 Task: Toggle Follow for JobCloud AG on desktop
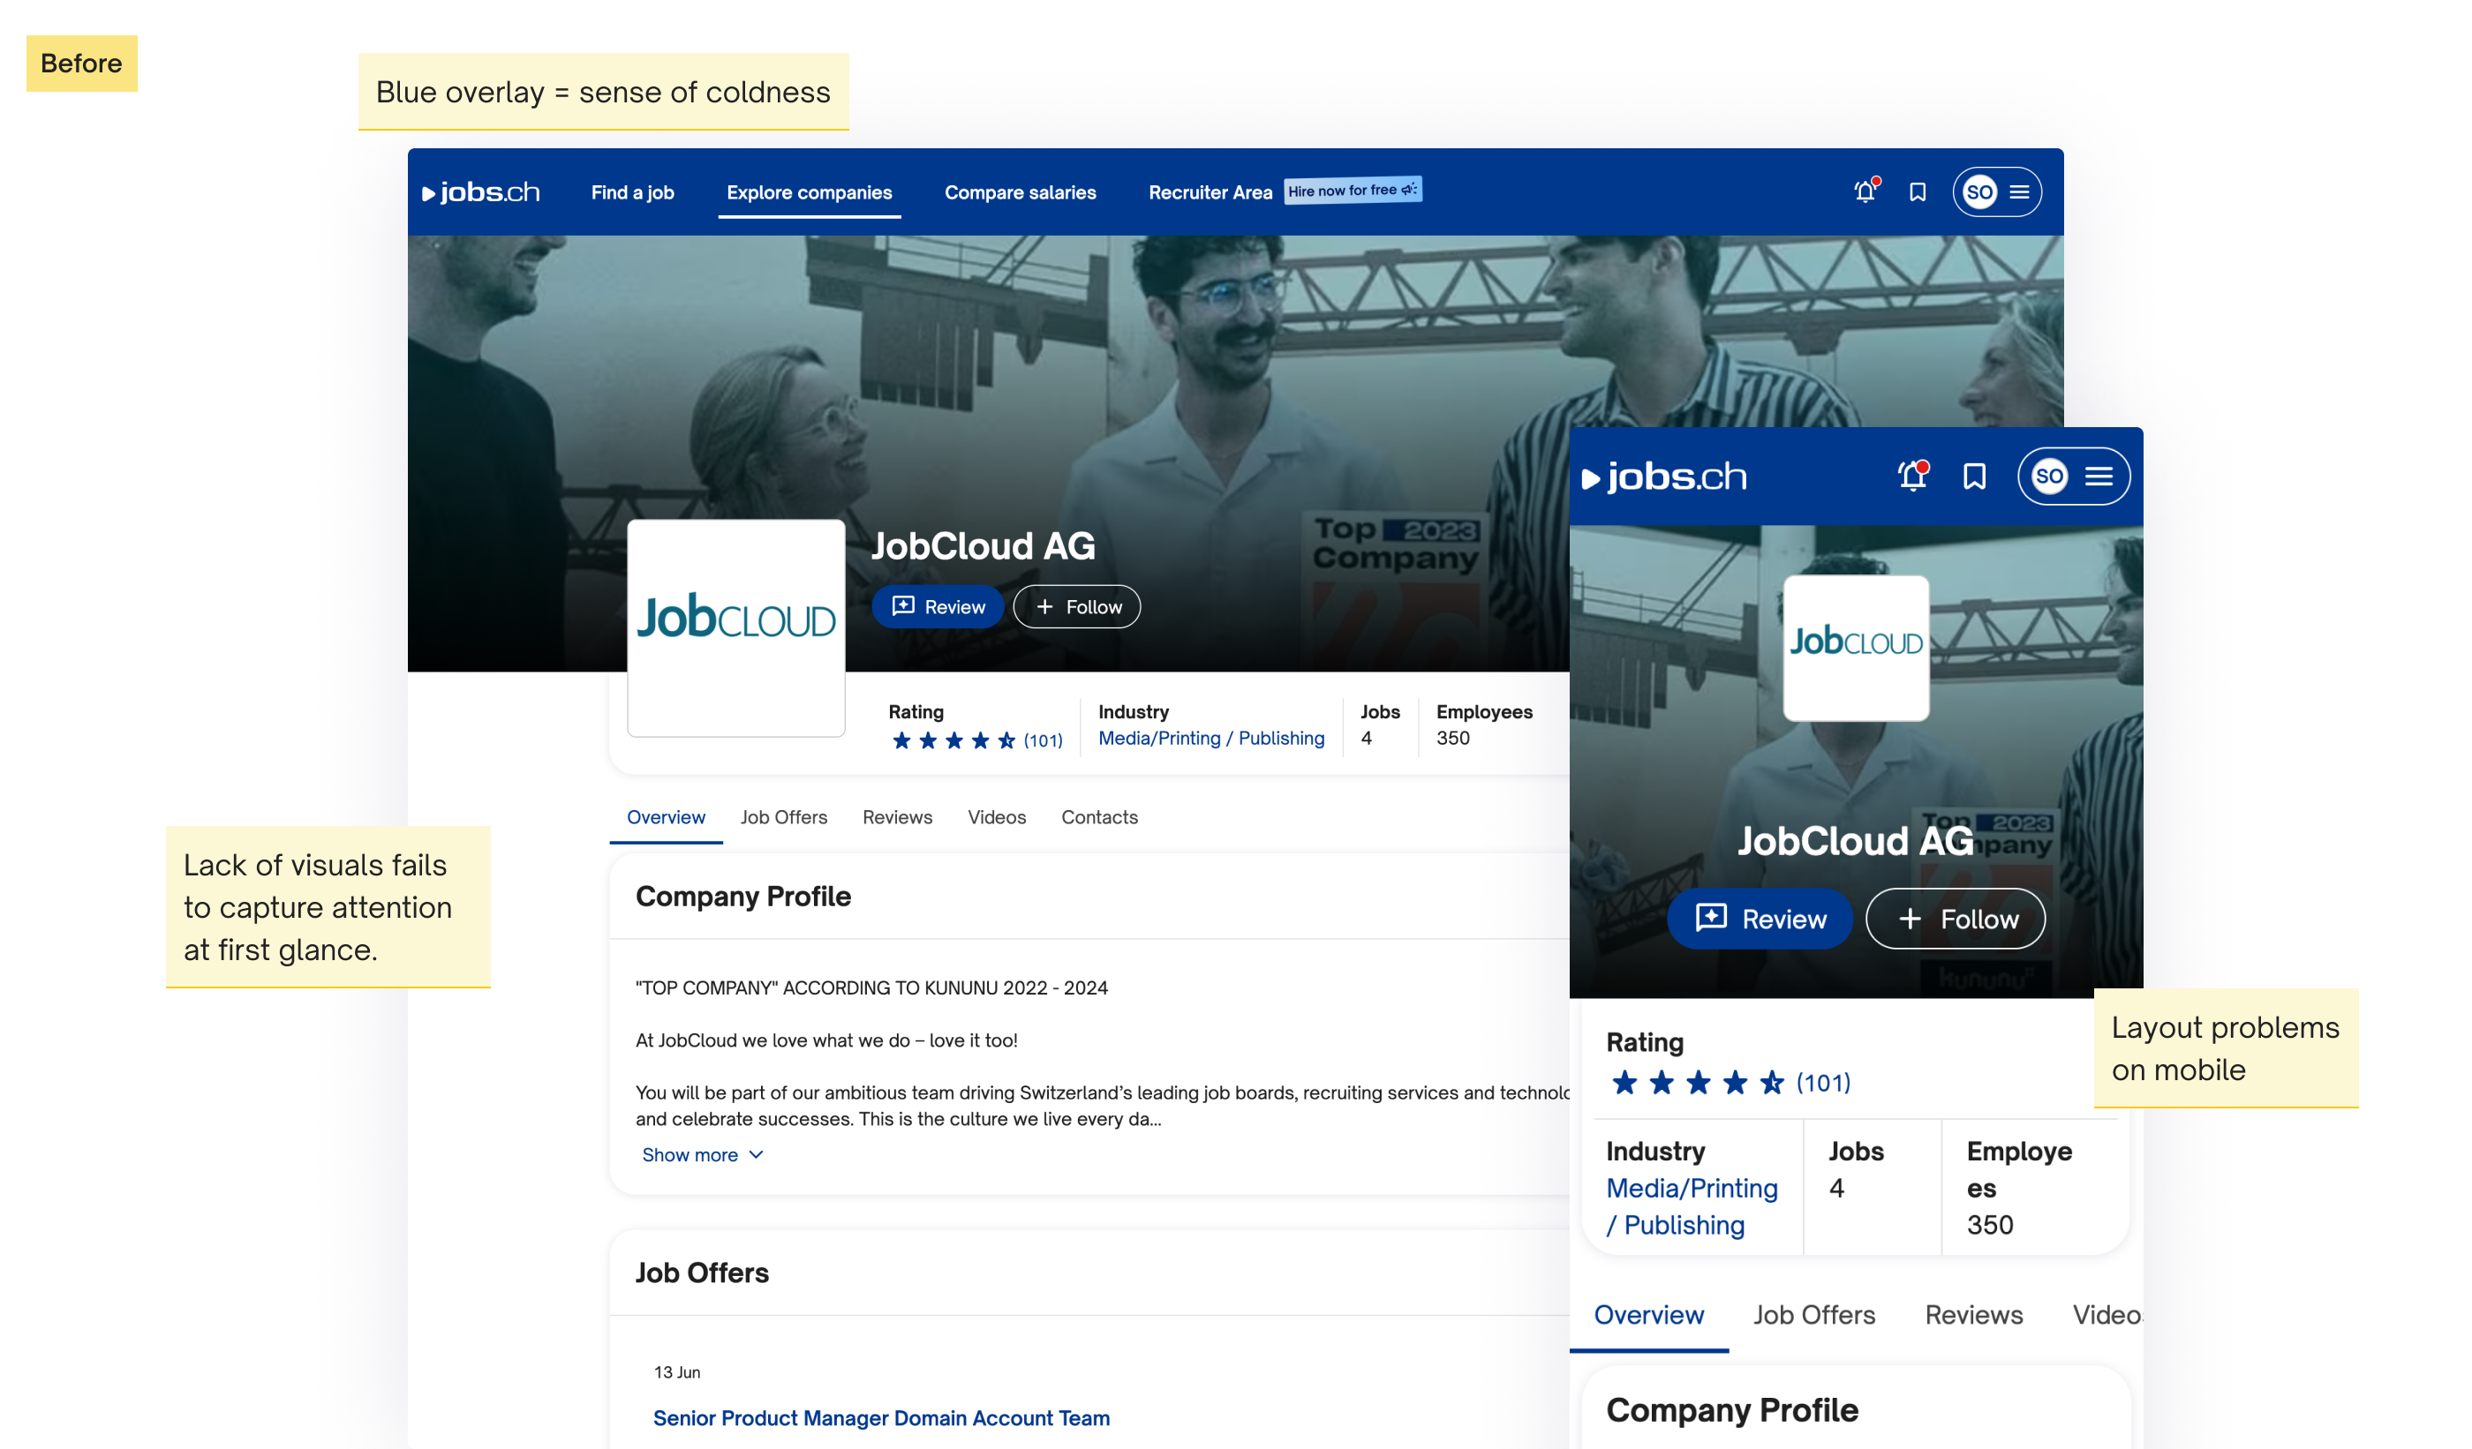click(x=1077, y=607)
